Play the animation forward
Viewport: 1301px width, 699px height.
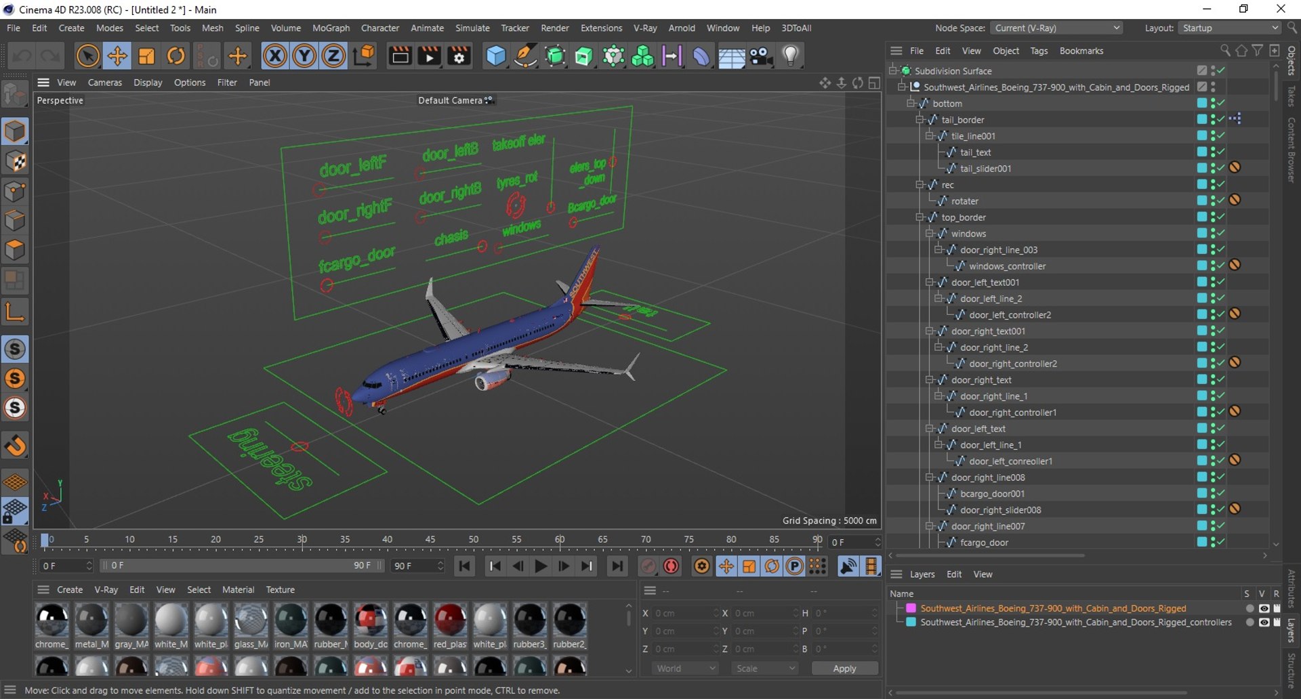tap(541, 566)
